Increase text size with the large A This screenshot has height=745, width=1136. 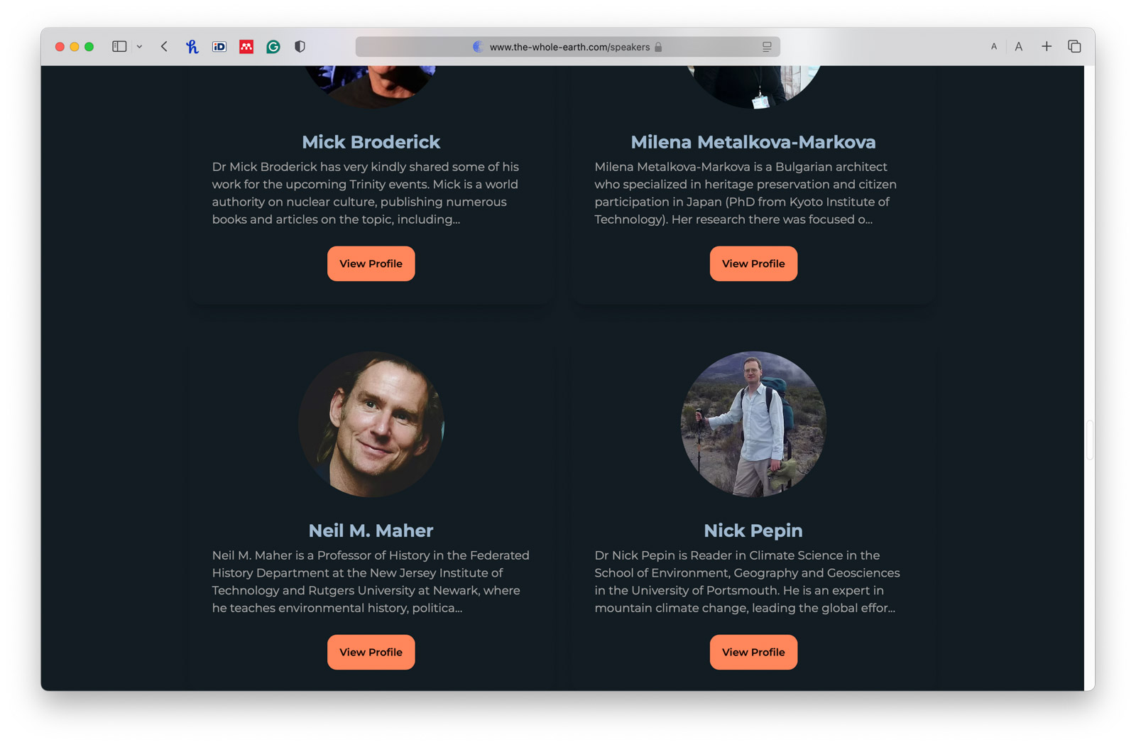tap(1019, 47)
